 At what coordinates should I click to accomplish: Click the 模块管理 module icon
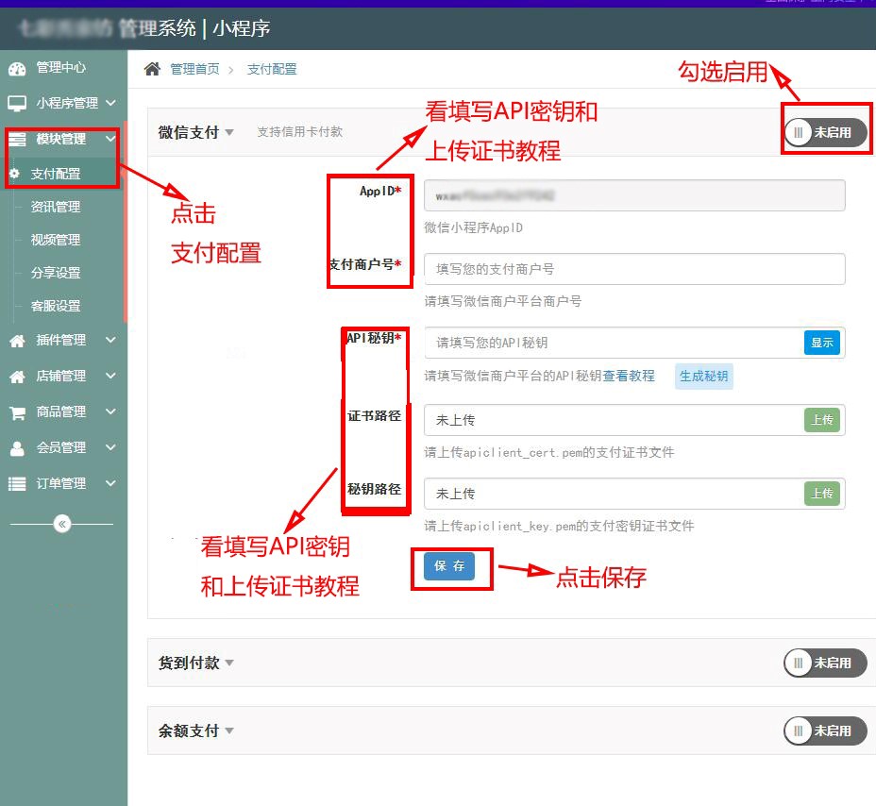[x=17, y=139]
